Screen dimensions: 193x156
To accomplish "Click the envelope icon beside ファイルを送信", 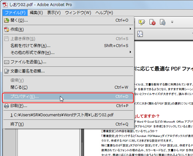I will (x=7, y=62).
